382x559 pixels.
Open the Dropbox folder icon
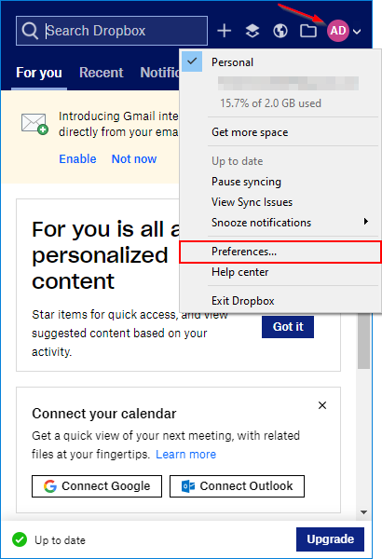[308, 31]
